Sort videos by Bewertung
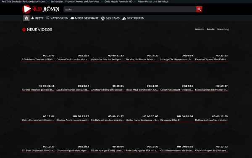 click(223, 29)
